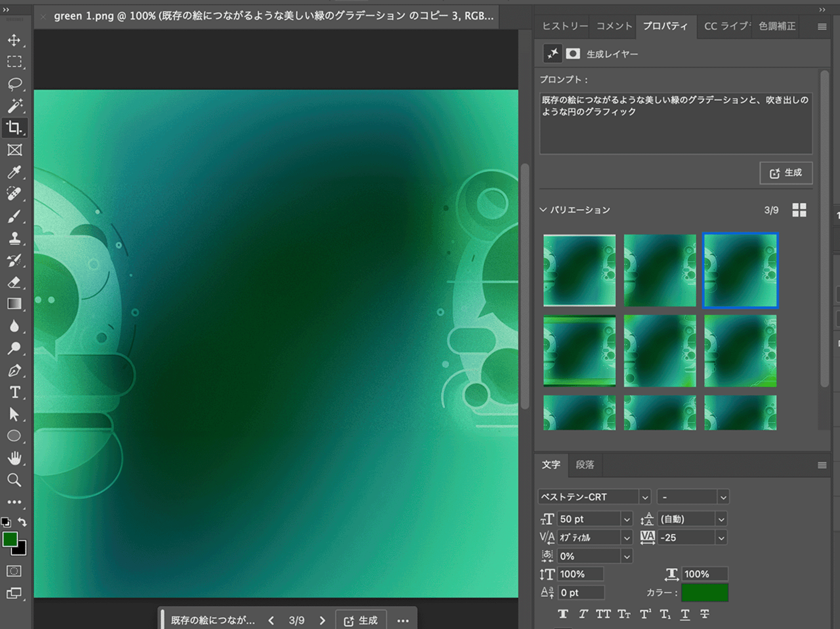The width and height of the screenshot is (840, 629).
Task: Open the ベストテン-CRT font family dropdown
Action: (x=645, y=497)
